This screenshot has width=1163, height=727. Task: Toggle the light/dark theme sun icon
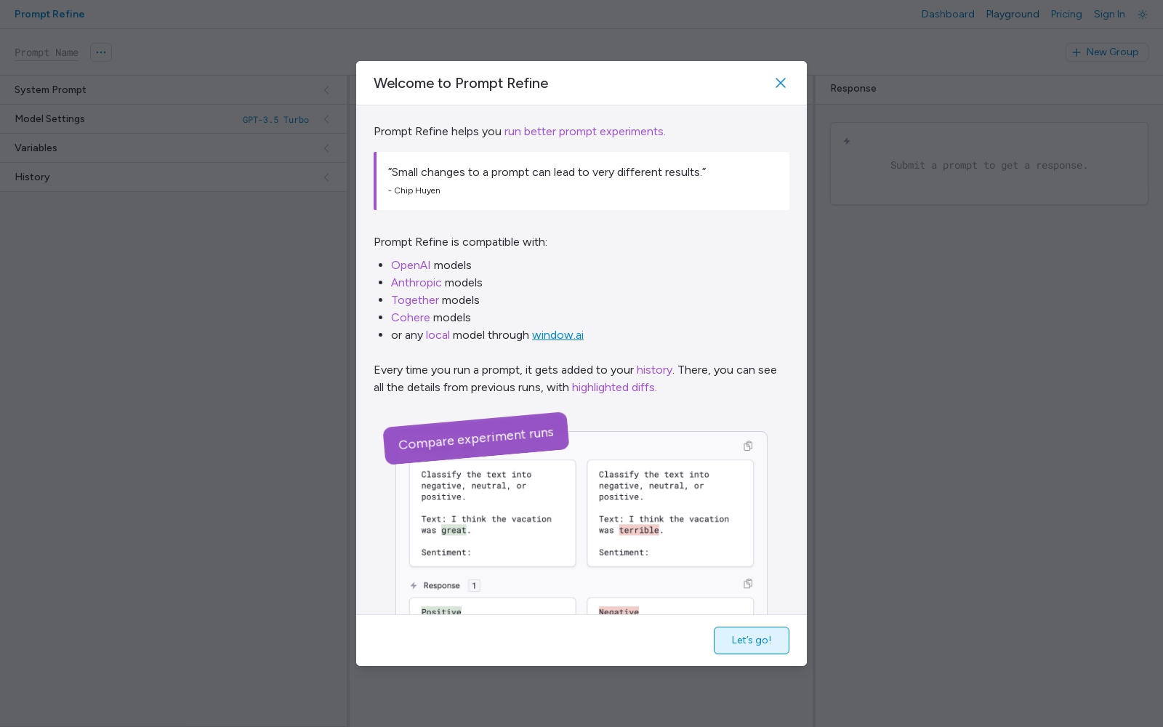pyautogui.click(x=1143, y=15)
